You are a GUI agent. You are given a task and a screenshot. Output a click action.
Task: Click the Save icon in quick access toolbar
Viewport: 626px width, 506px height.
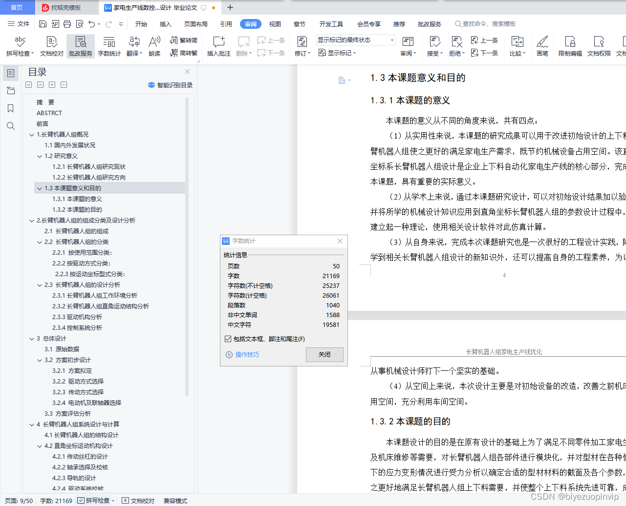[43, 24]
